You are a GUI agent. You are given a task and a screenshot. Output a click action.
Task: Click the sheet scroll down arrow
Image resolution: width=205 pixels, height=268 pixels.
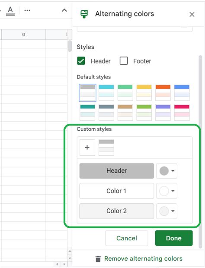(70, 258)
